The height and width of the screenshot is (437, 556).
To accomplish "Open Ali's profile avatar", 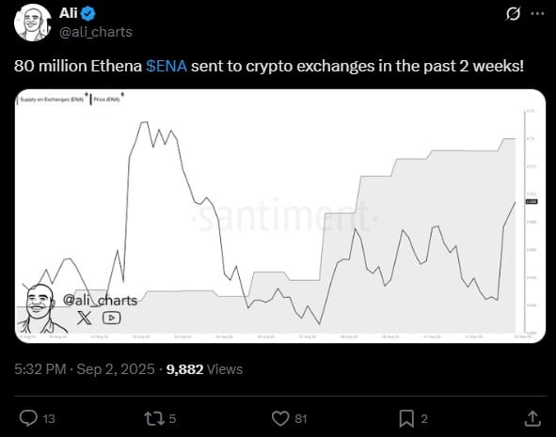I will click(32, 23).
